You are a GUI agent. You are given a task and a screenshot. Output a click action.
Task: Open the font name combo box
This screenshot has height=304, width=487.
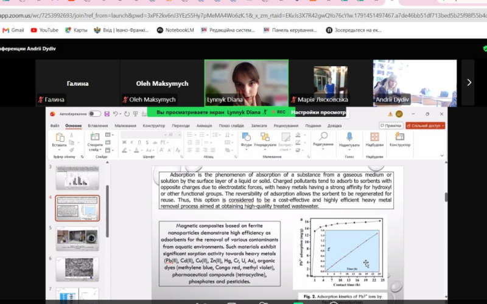click(144, 134)
